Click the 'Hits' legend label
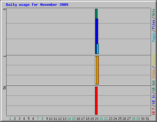The image size is (157, 122). (x=154, y=13)
